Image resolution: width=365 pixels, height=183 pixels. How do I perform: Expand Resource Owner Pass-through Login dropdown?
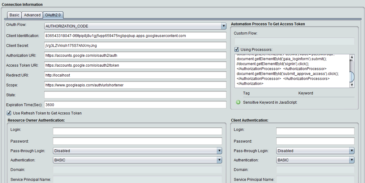point(219,151)
